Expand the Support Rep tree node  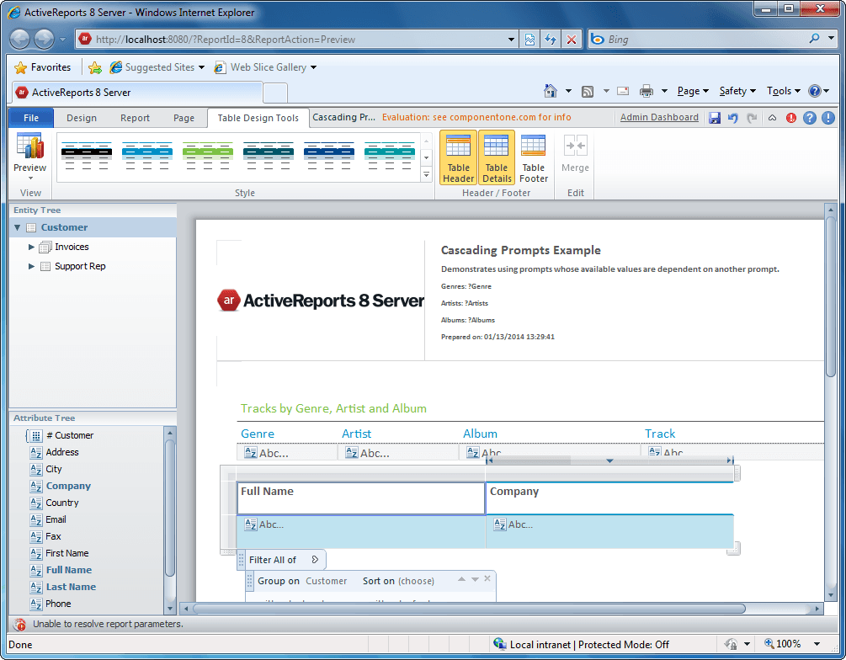pyautogui.click(x=31, y=267)
